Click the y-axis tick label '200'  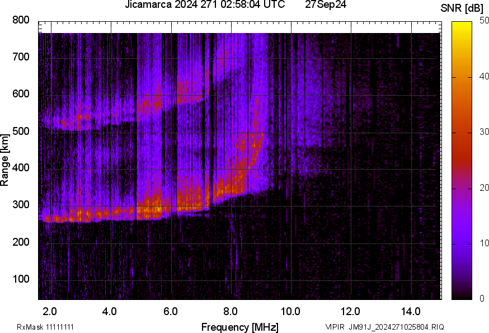(21, 242)
